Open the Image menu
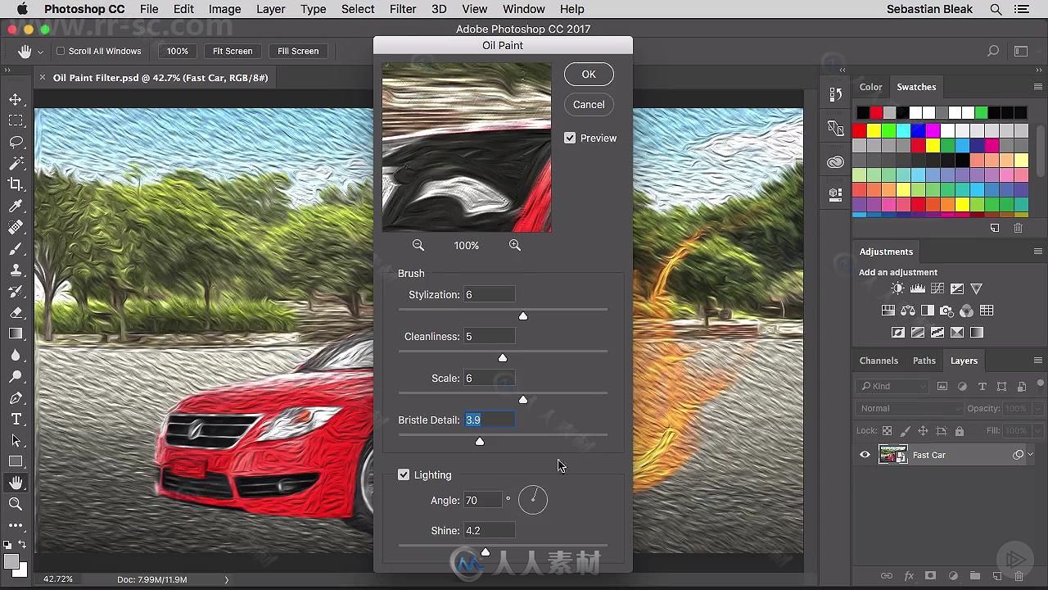The image size is (1048, 590). point(225,9)
